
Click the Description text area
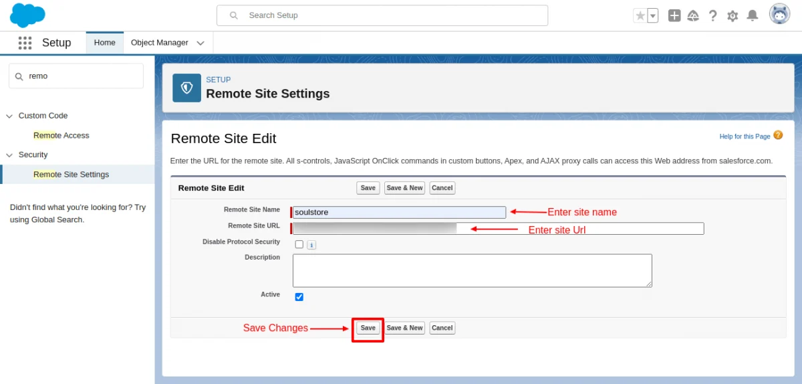[473, 270]
